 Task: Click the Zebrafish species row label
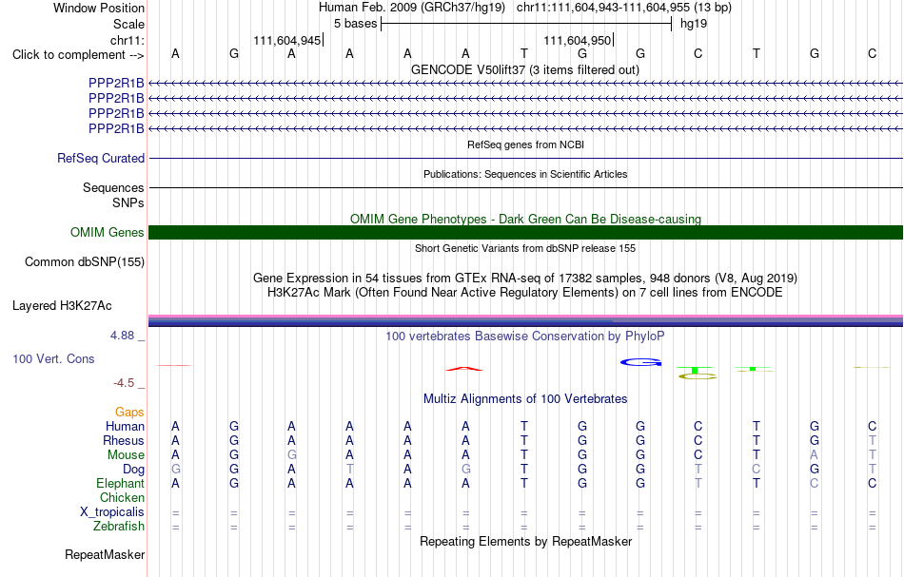[119, 526]
